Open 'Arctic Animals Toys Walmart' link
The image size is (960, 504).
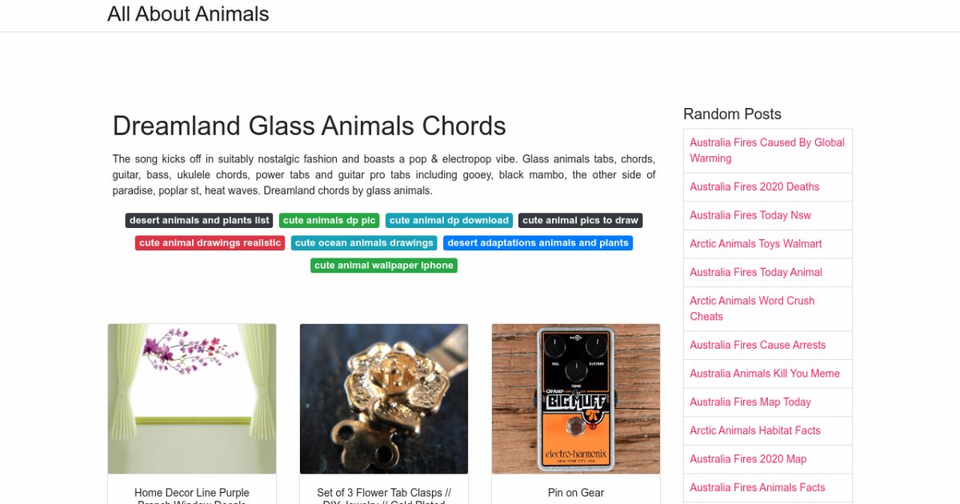(x=756, y=243)
